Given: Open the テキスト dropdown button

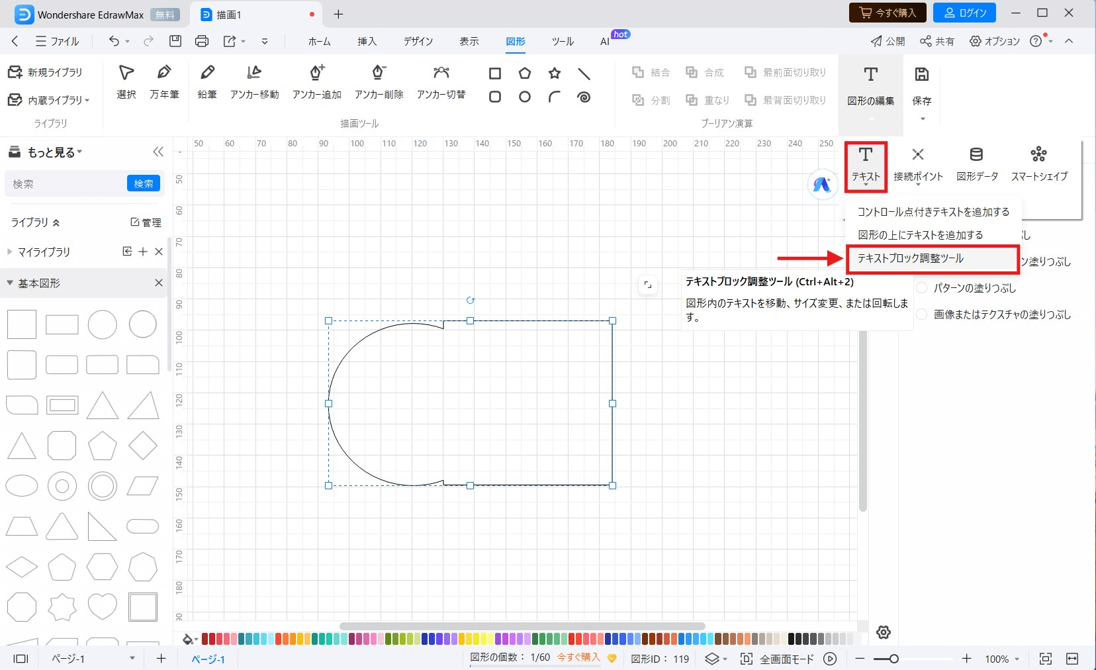Looking at the screenshot, I should [x=866, y=166].
